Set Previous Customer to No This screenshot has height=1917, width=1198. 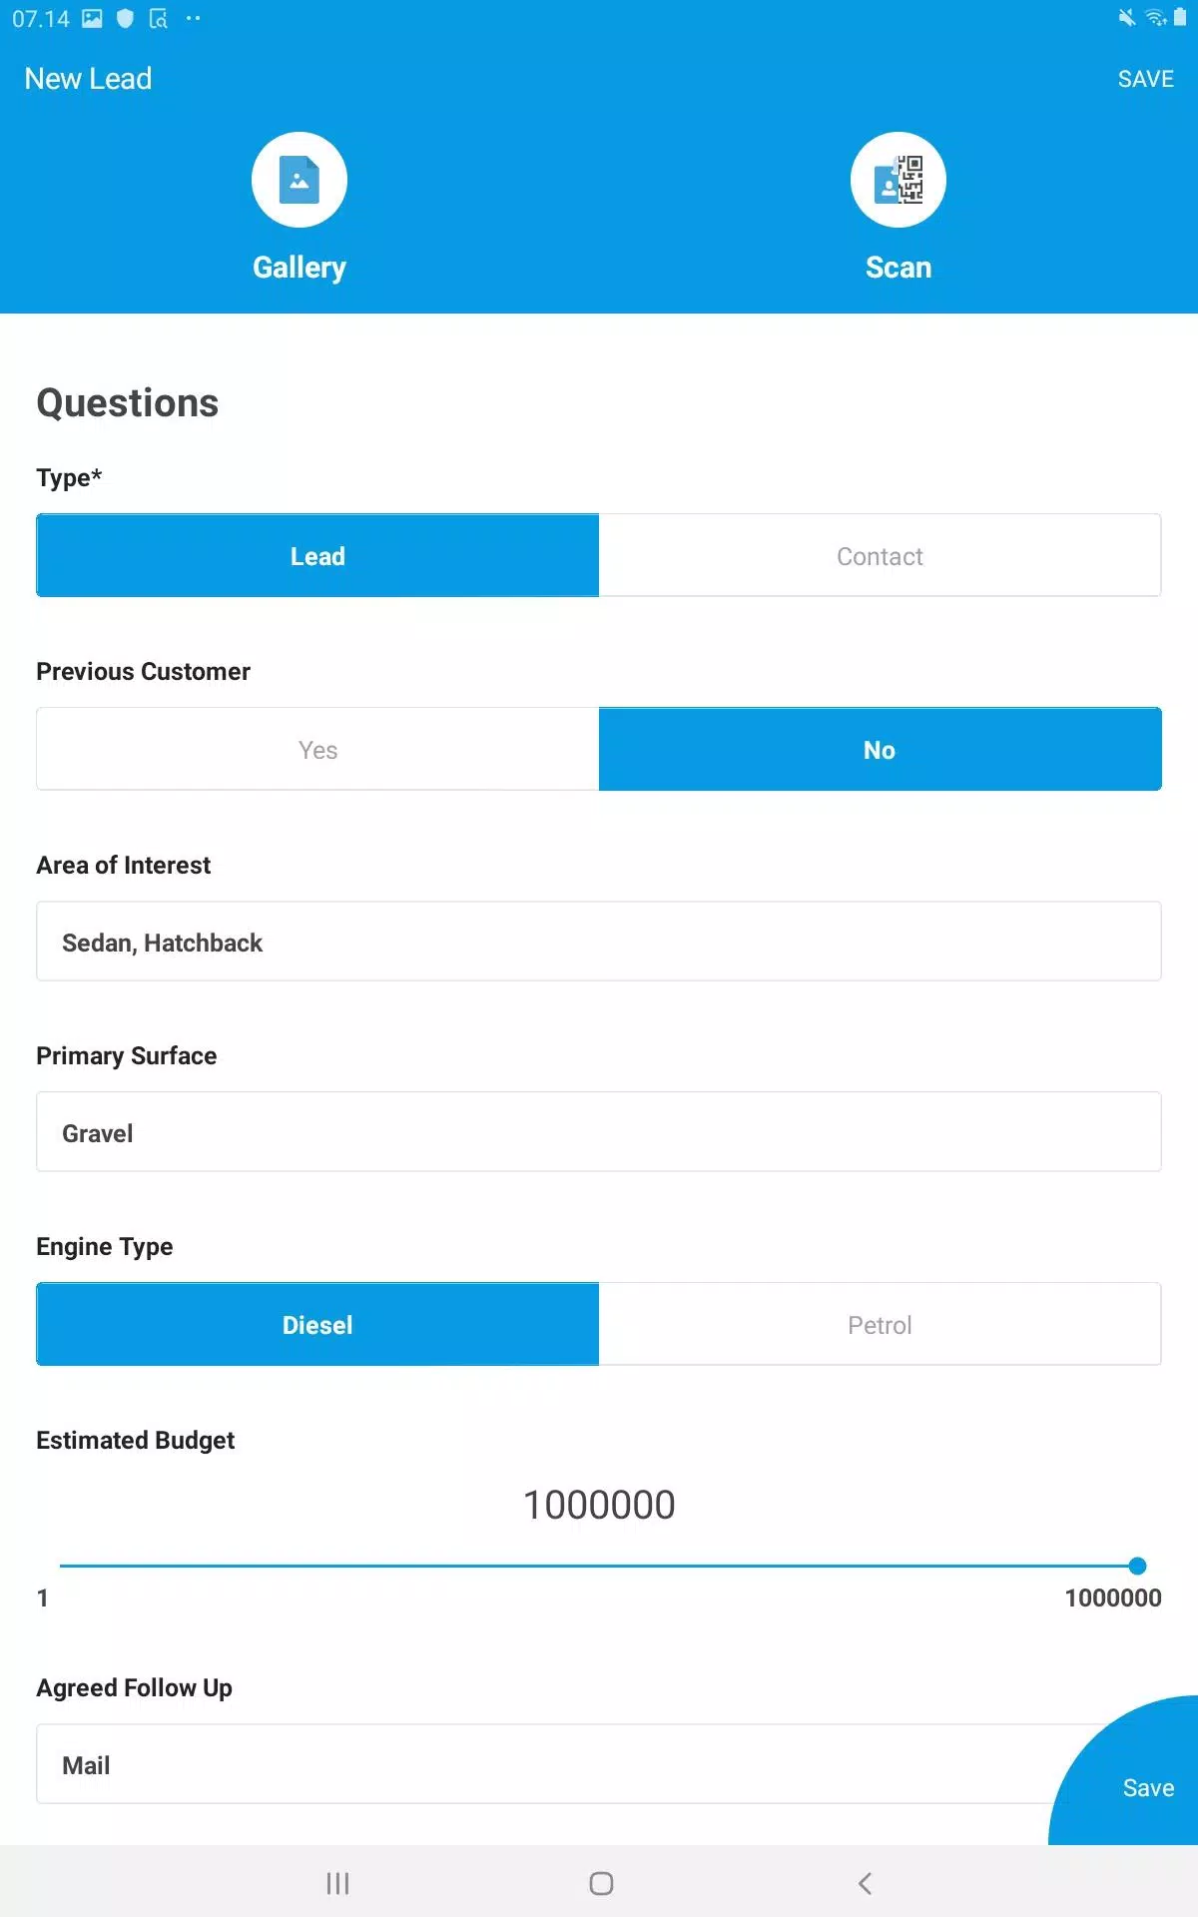coord(880,750)
